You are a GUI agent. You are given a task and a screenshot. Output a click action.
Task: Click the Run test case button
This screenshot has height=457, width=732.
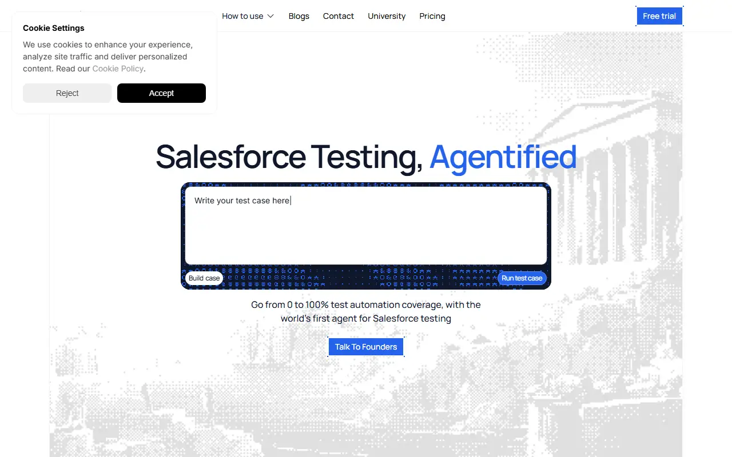pyautogui.click(x=522, y=278)
